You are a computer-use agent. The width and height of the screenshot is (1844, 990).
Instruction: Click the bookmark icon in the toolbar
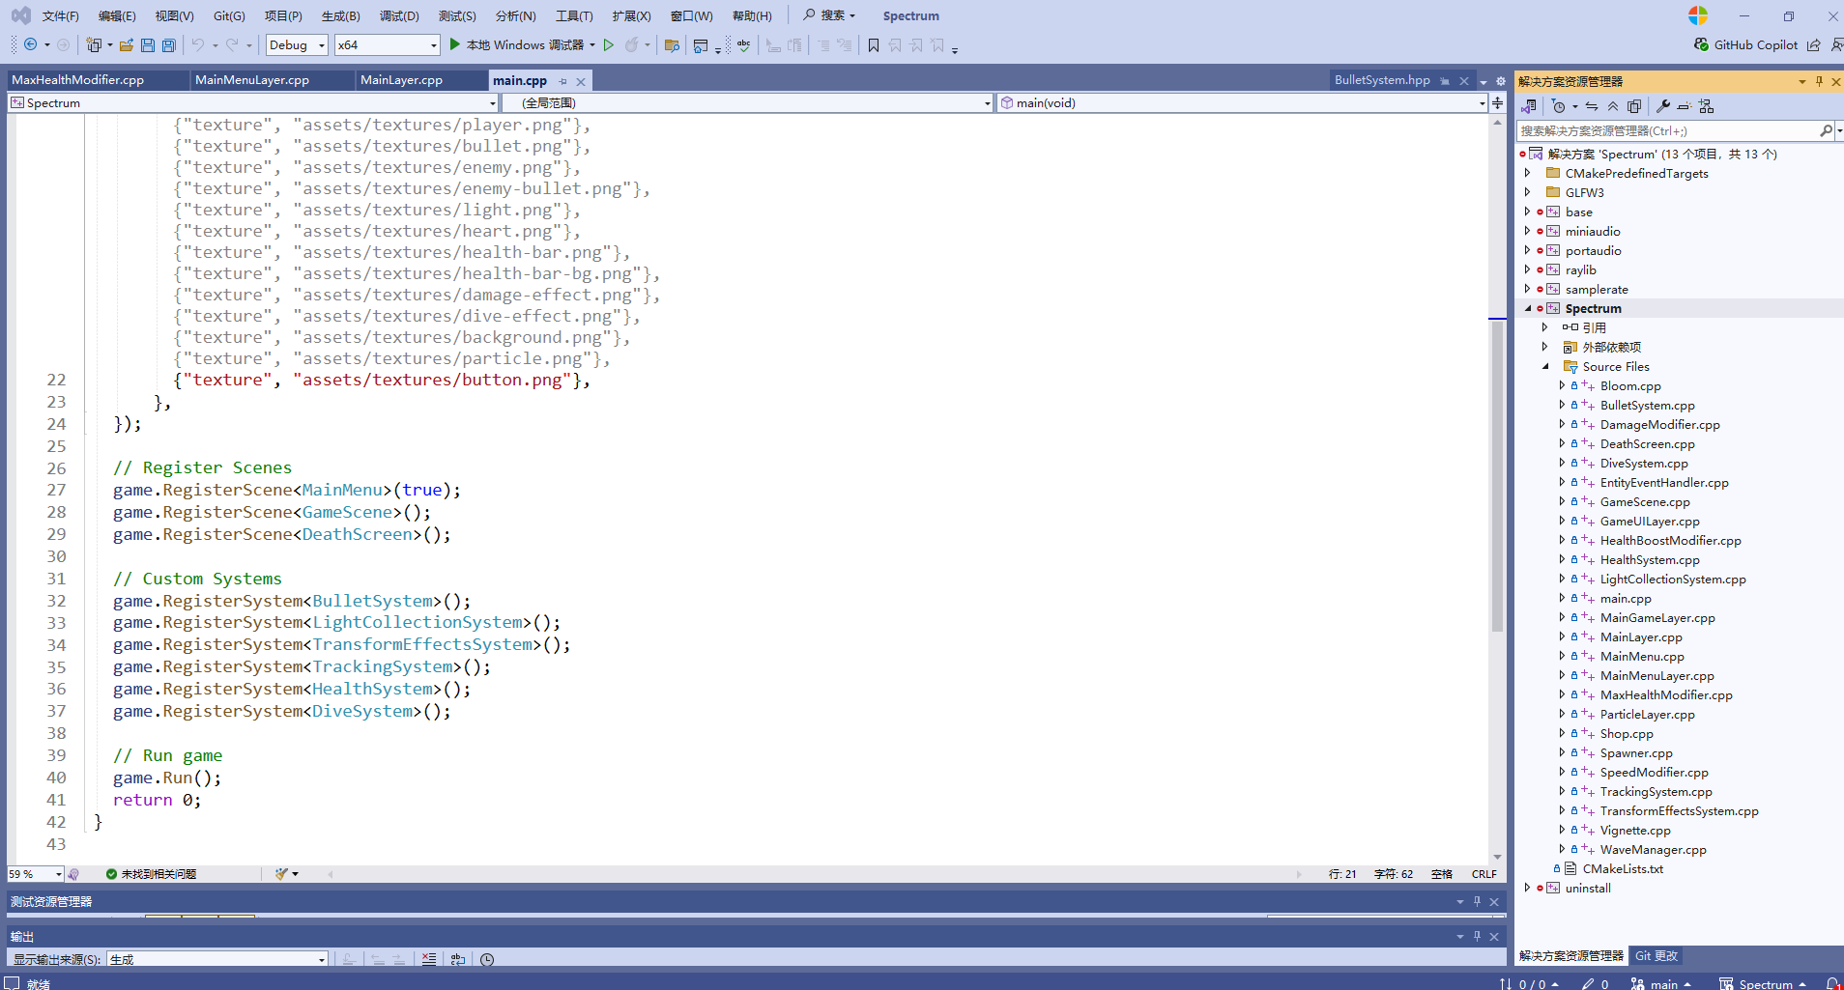pos(874,44)
